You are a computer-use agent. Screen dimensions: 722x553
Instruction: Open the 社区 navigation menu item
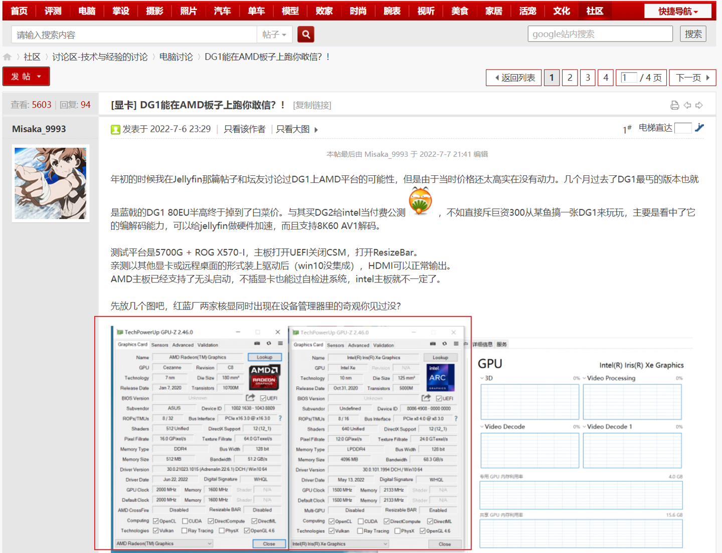coord(595,11)
